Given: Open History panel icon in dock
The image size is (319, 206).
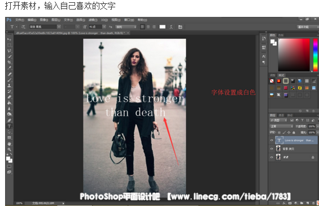Looking at the screenshot, I should 264,38.
